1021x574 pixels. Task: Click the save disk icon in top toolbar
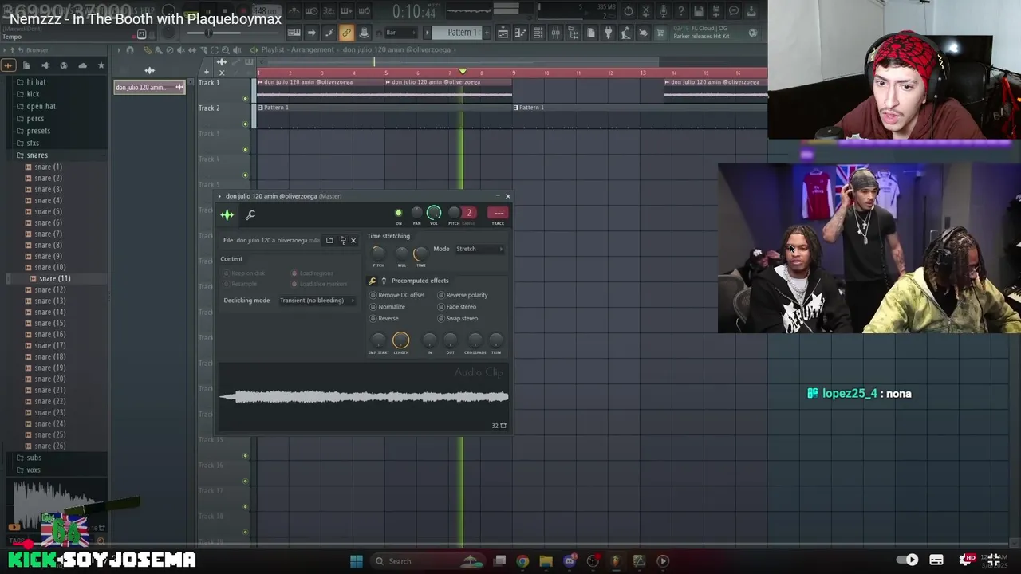point(698,10)
